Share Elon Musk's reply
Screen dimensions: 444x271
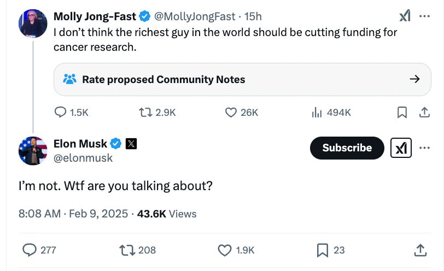coord(420,250)
